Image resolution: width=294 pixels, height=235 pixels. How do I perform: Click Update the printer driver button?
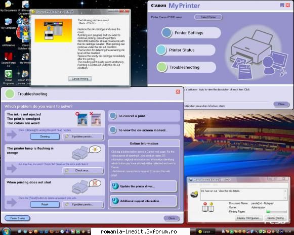click(x=143, y=186)
